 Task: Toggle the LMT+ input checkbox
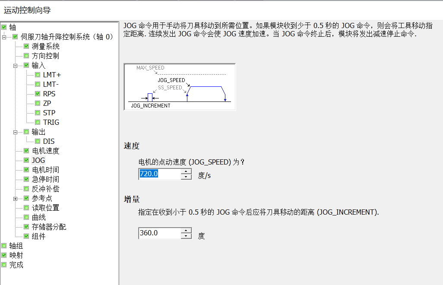(x=38, y=75)
